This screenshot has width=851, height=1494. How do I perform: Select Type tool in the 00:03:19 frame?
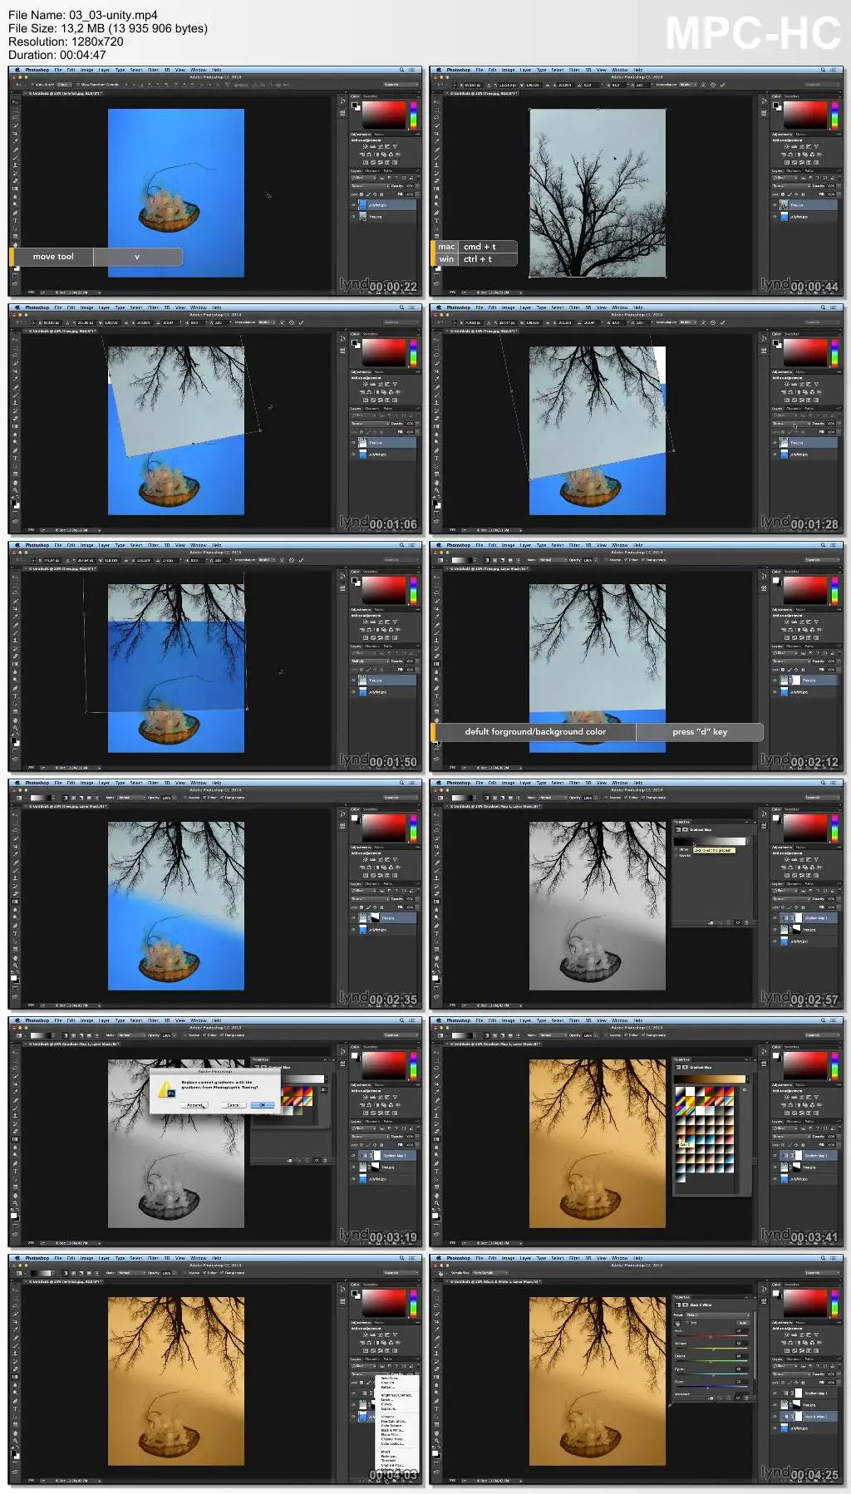pos(15,1172)
